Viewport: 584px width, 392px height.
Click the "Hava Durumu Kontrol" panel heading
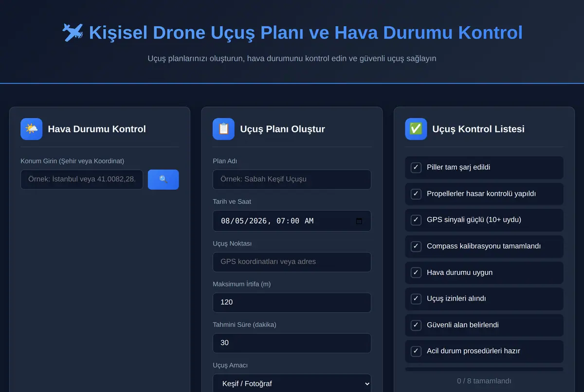[97, 129]
